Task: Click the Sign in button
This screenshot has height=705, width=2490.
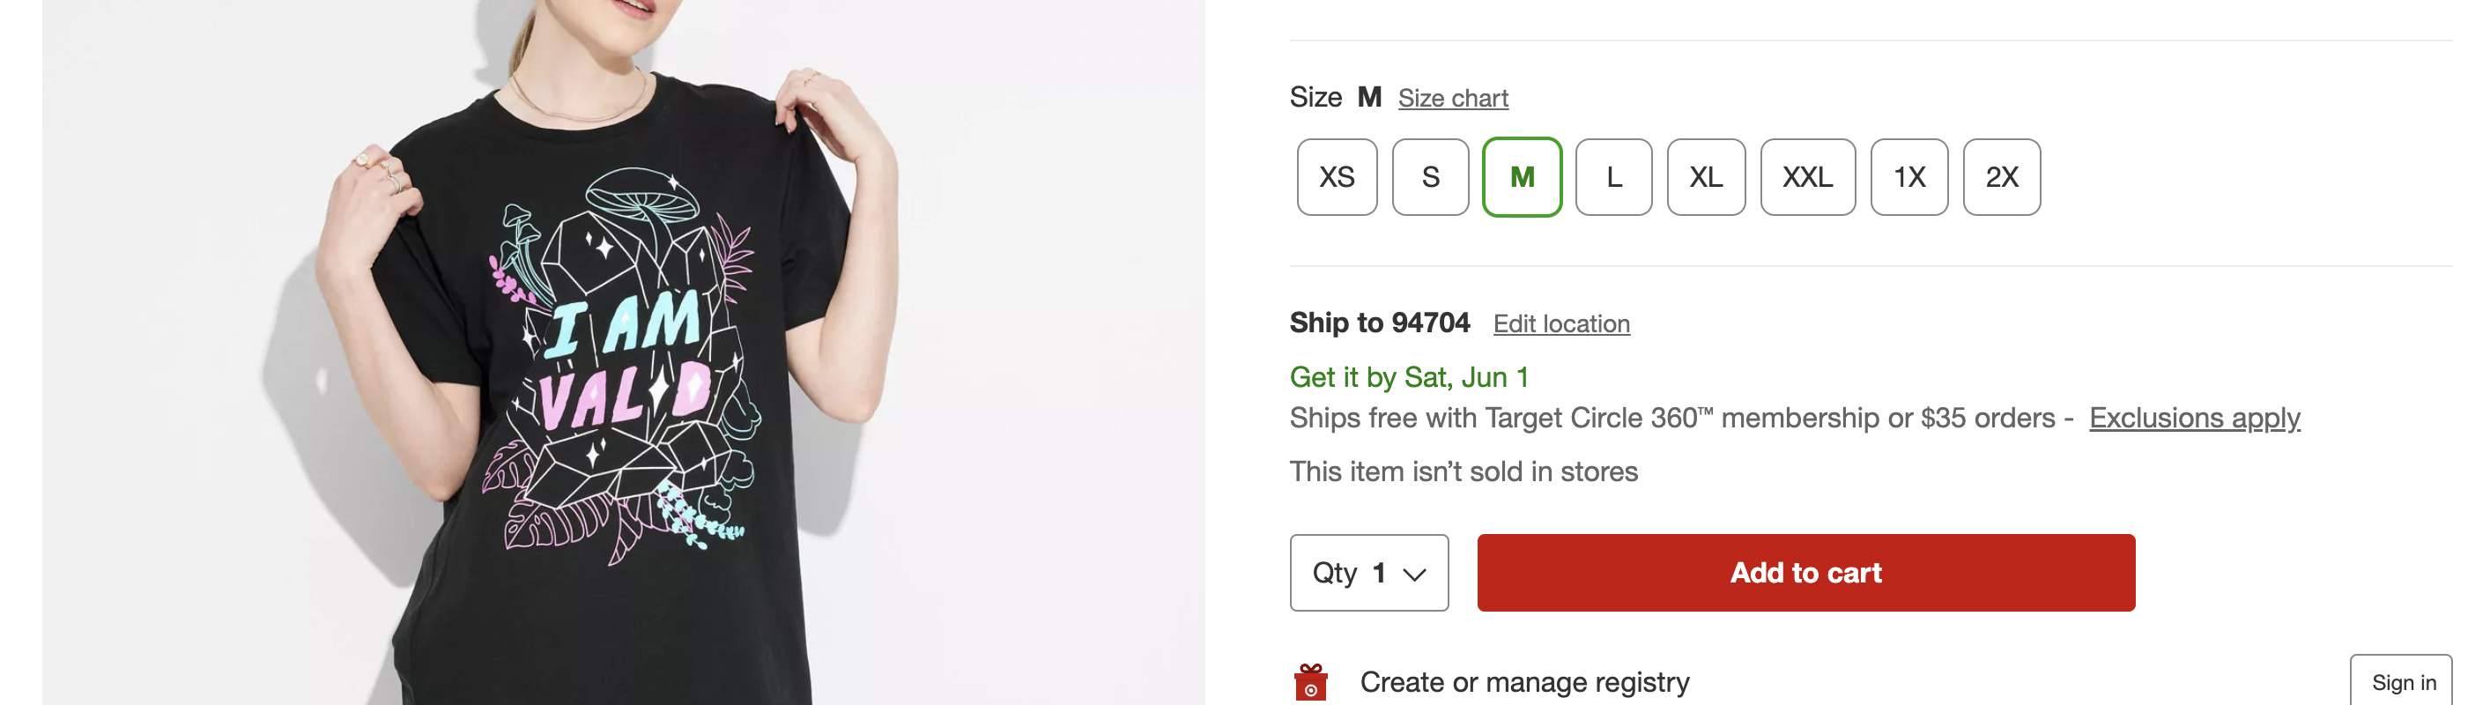Action: tap(2402, 682)
